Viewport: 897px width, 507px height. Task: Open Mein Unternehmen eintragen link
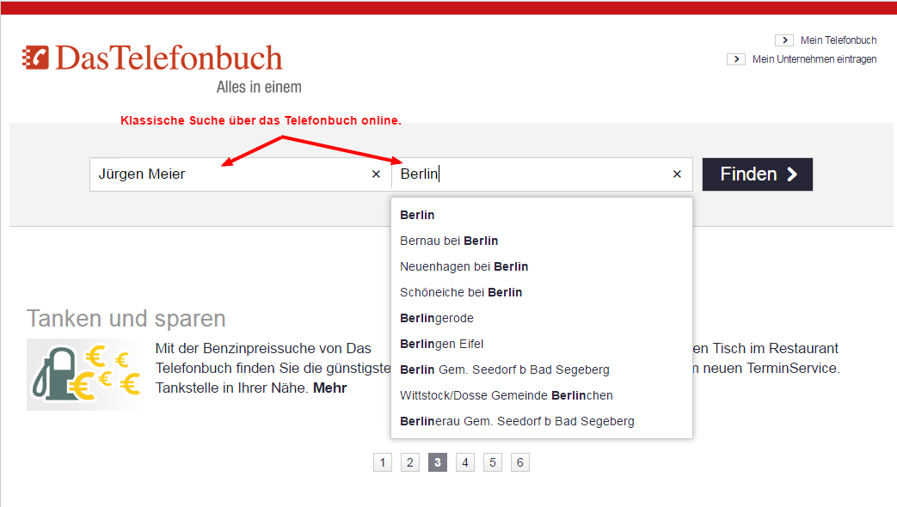click(814, 59)
